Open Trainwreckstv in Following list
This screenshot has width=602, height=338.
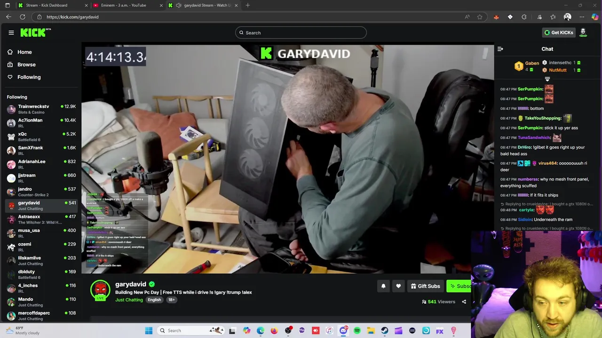41,109
